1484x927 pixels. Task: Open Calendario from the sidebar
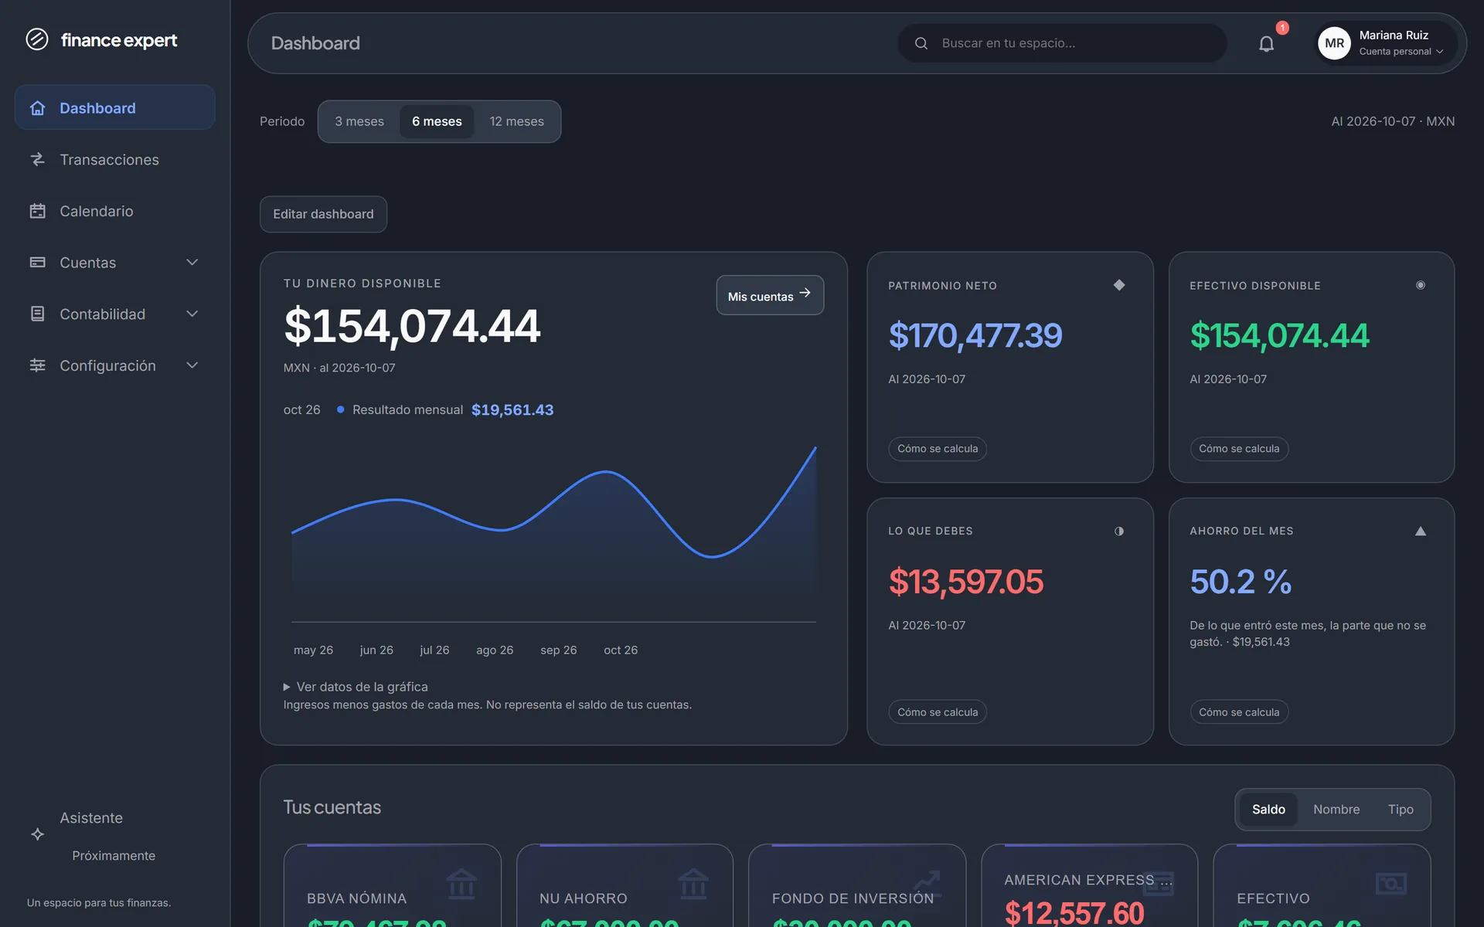(x=114, y=211)
